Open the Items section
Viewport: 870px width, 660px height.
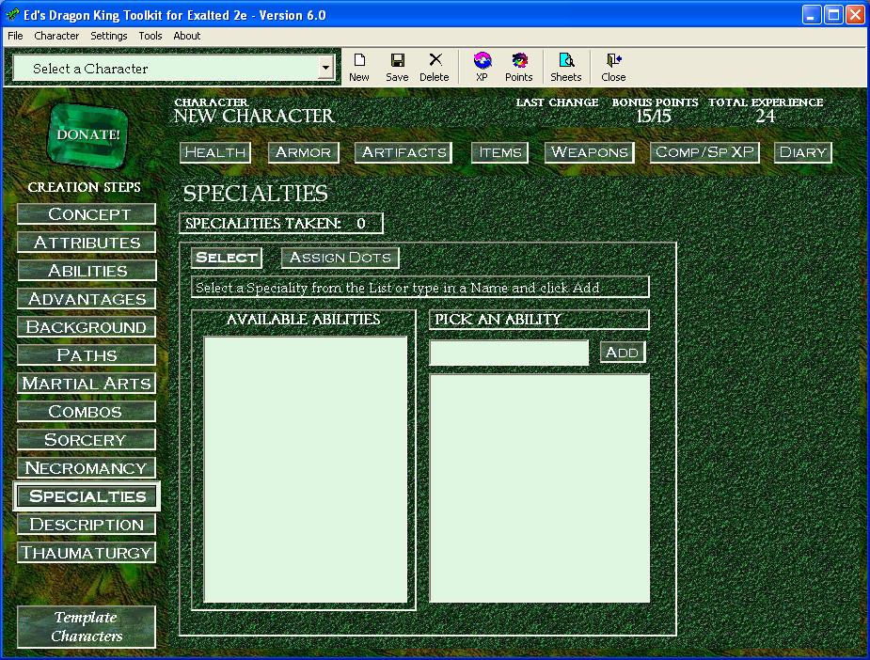coord(500,152)
